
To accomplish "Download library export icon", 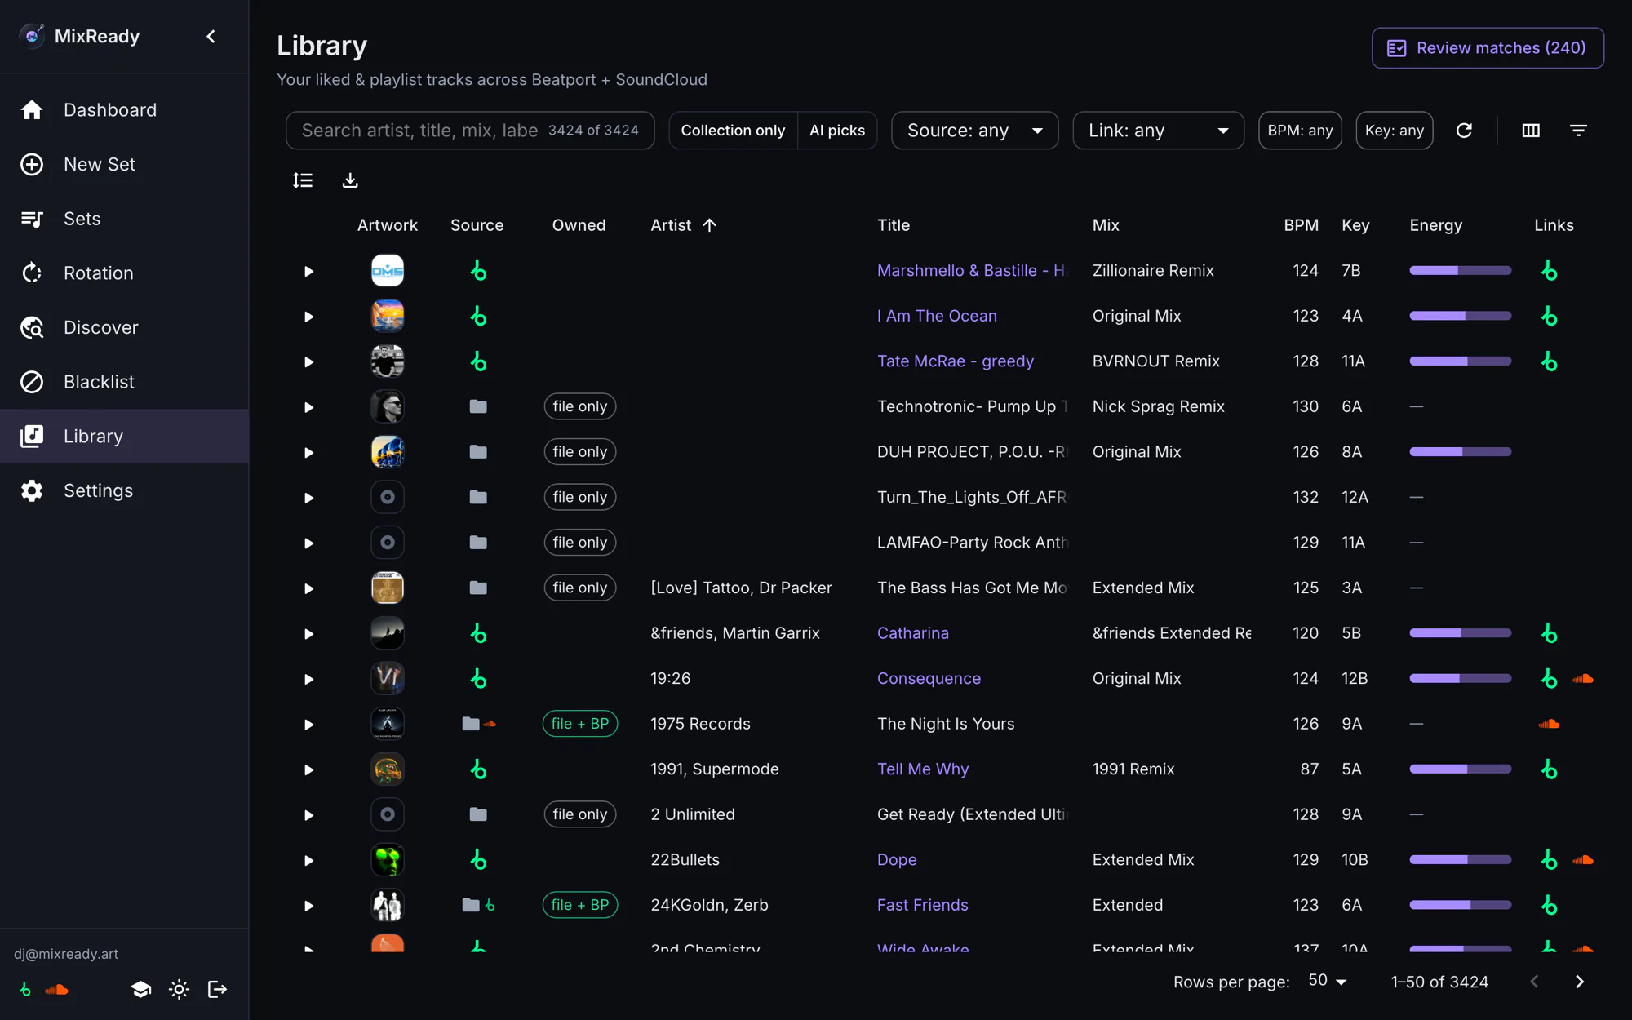I will pyautogui.click(x=350, y=180).
